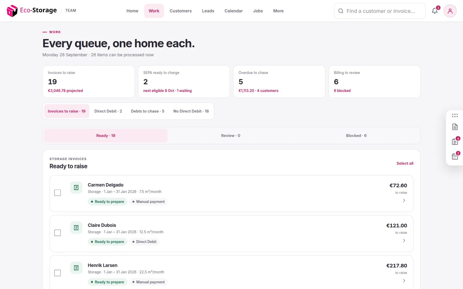
Task: Open the Calendar nav item
Action: (x=234, y=11)
